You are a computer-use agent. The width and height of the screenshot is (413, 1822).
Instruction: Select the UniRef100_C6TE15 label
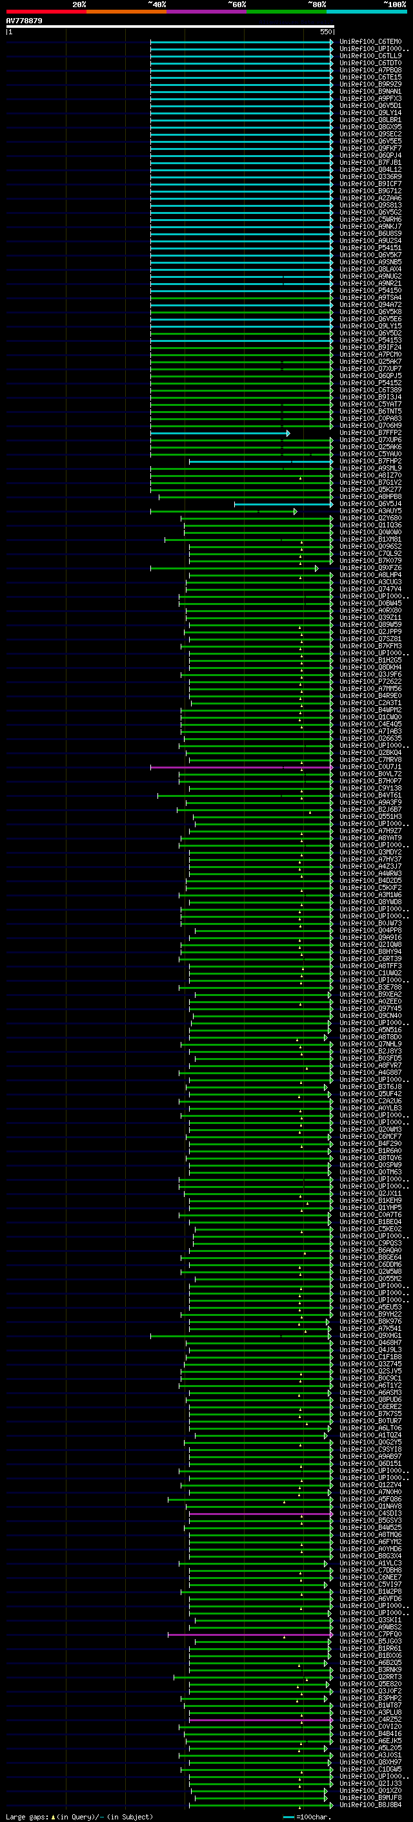coord(370,77)
